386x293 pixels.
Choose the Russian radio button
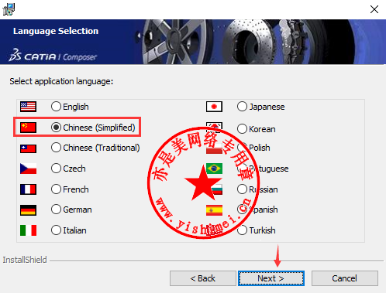[242, 189]
